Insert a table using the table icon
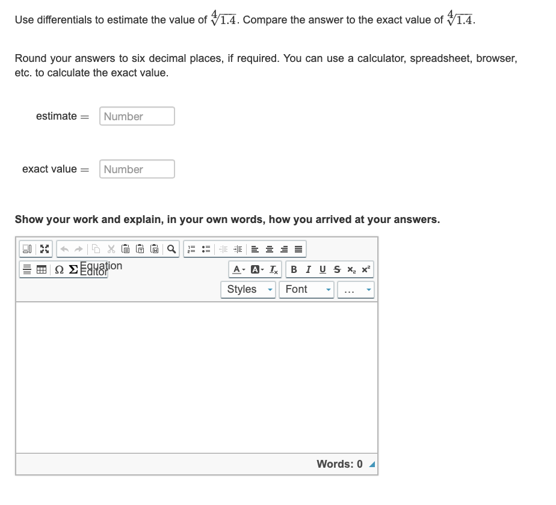 point(39,269)
